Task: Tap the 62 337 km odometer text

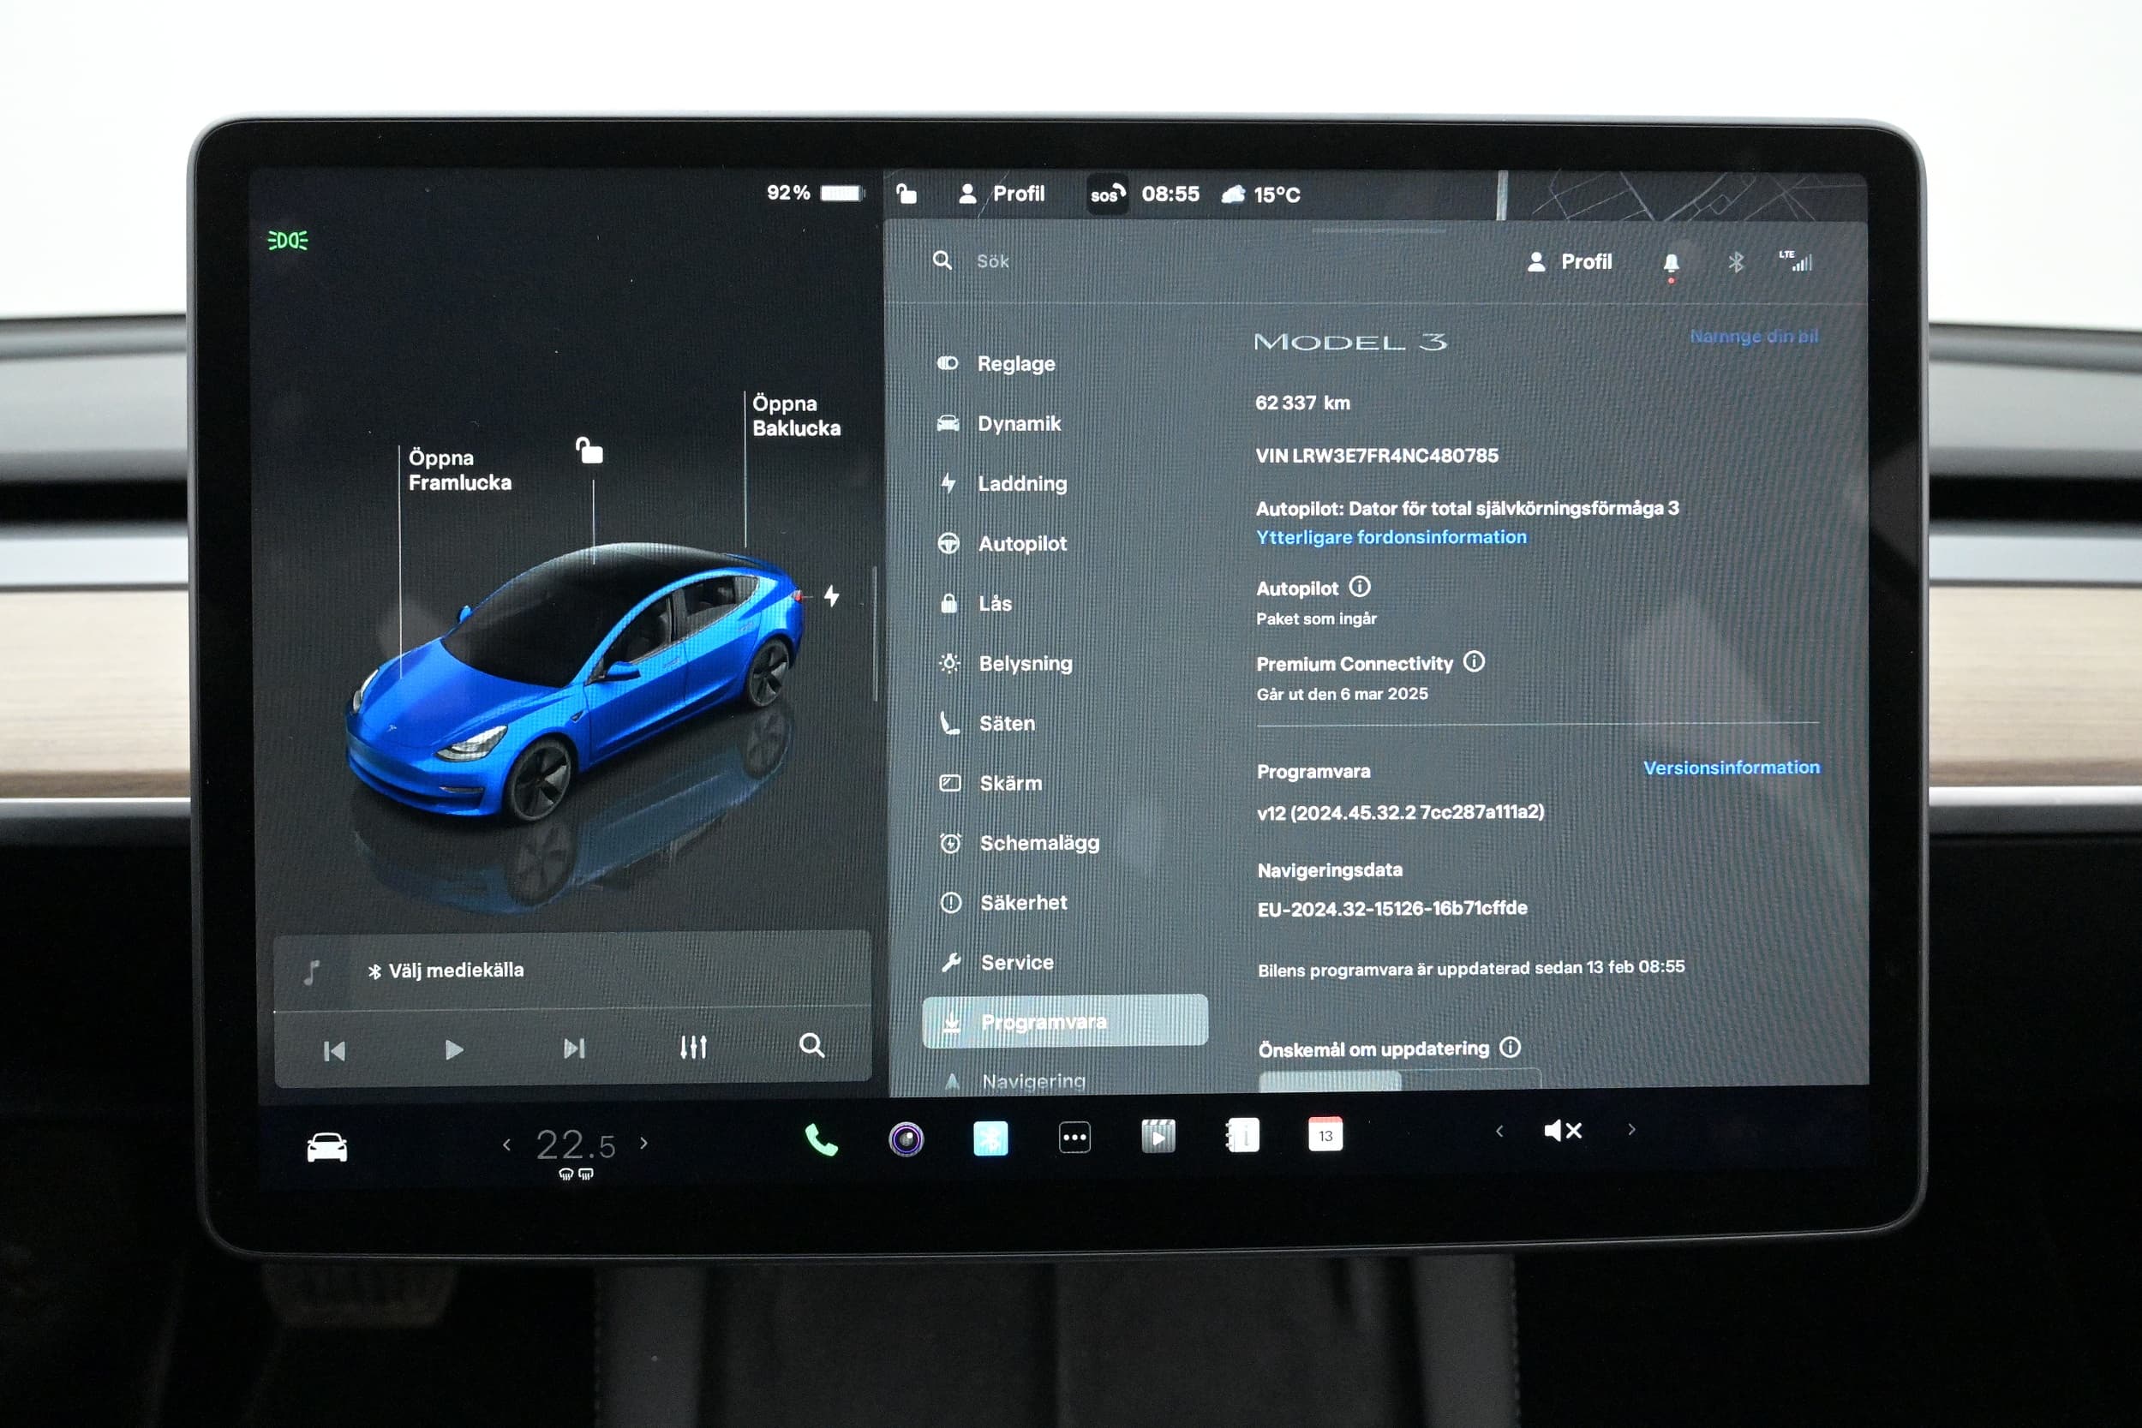Action: point(1302,403)
